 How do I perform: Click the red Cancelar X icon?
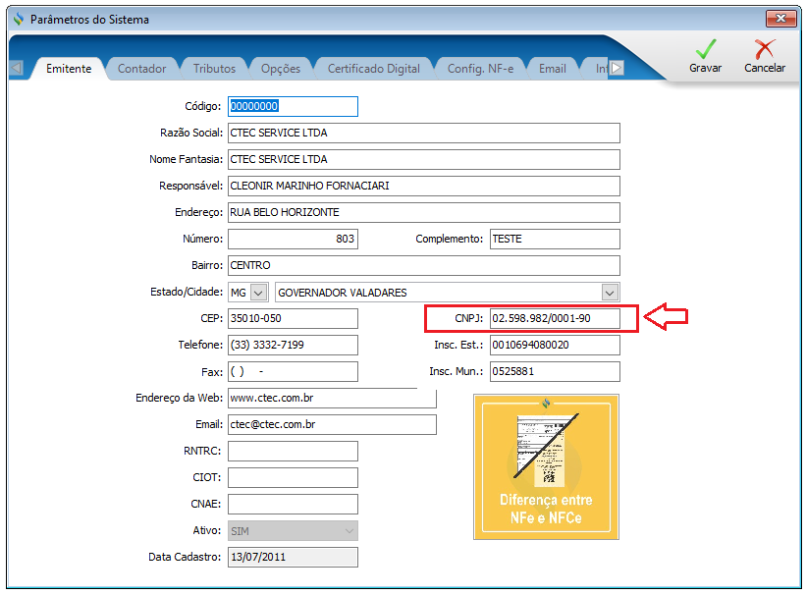(x=764, y=49)
